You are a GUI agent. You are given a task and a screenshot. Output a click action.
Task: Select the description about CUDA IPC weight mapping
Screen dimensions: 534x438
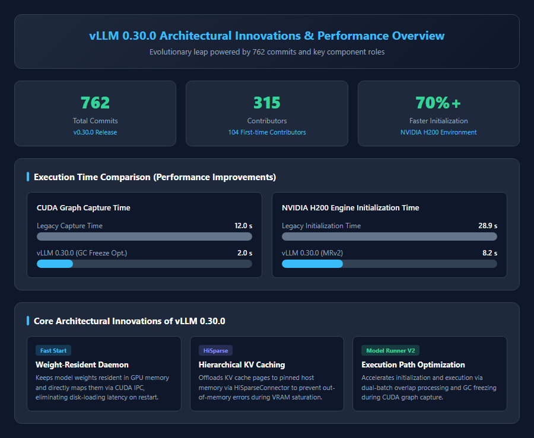point(103,388)
